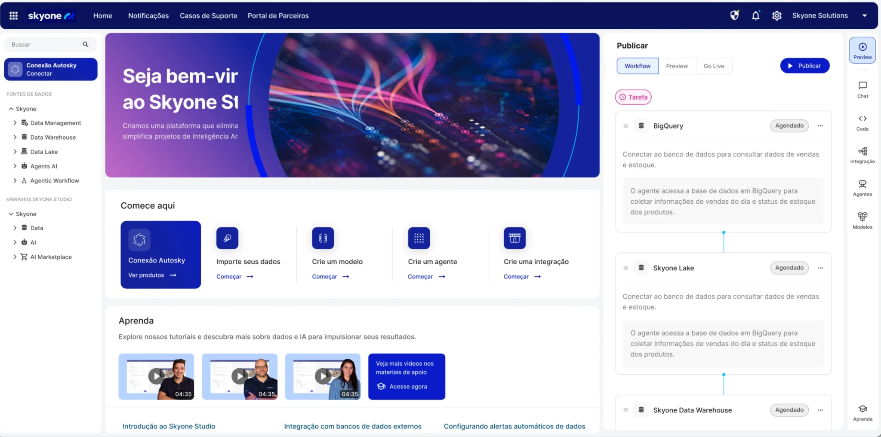Expand the AI Marketplace node
The image size is (881, 437).
click(15, 257)
